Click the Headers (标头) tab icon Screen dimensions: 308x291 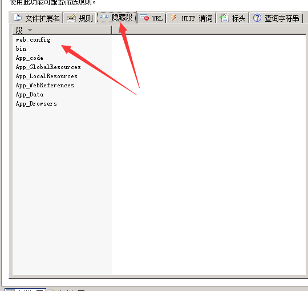coord(224,18)
